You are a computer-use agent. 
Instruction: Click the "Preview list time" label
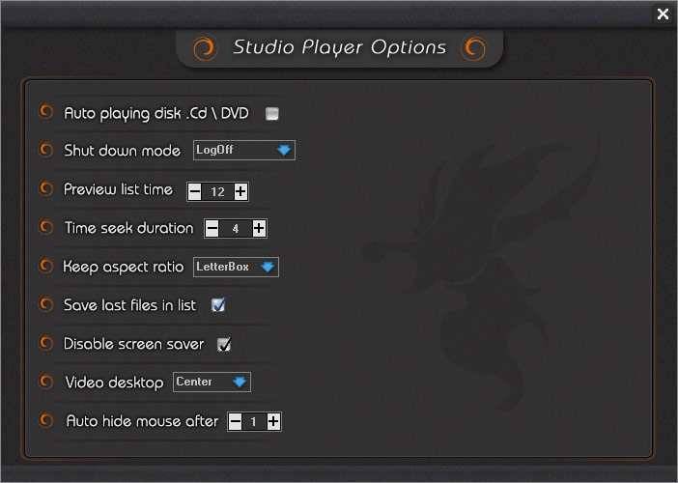point(118,189)
